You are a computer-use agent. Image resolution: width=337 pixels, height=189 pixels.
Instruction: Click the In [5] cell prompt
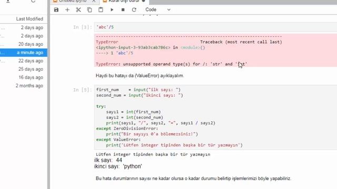pyautogui.click(x=83, y=90)
